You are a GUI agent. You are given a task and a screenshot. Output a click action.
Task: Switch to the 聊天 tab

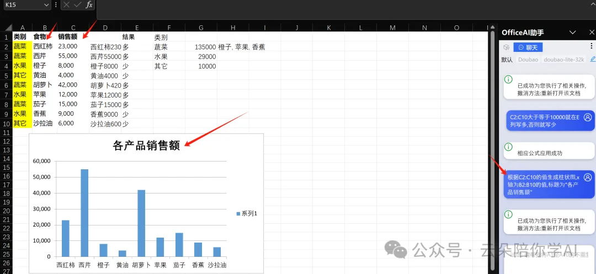528,47
